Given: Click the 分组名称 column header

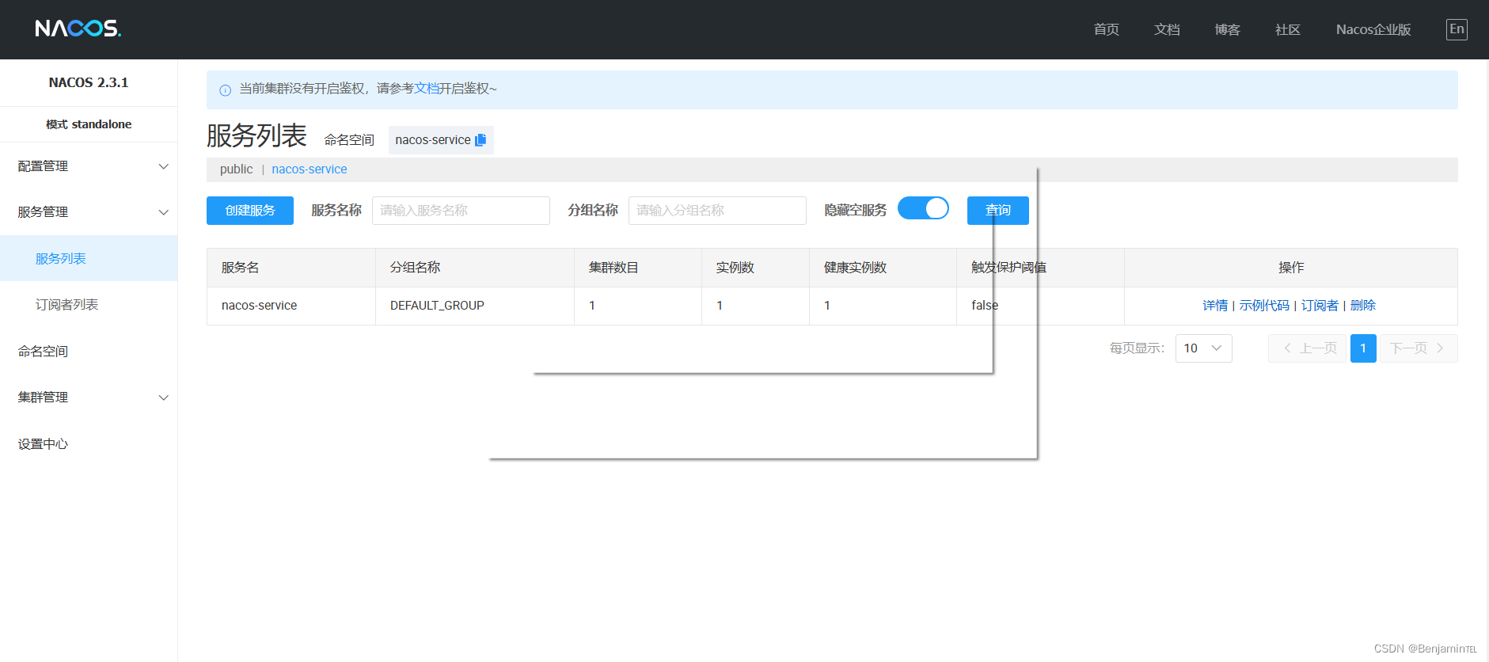Looking at the screenshot, I should pyautogui.click(x=475, y=268).
